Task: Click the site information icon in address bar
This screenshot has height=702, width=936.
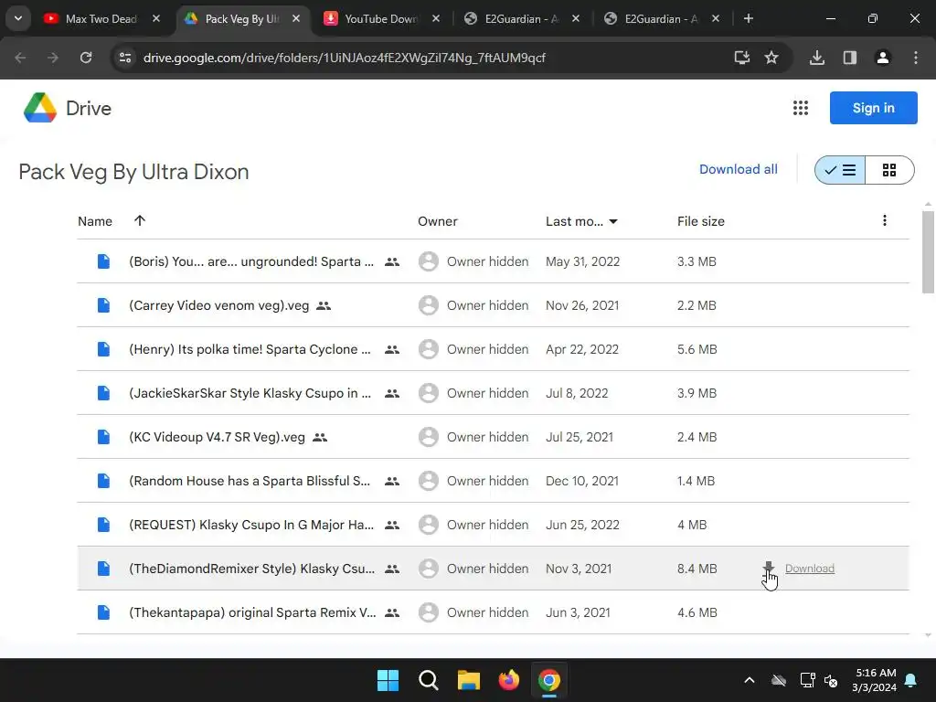Action: coord(125,58)
